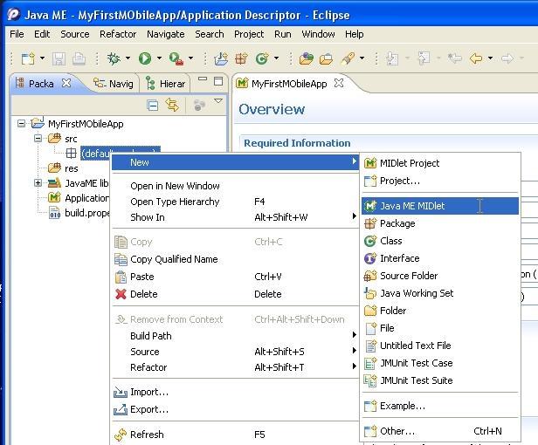
Task: Click Paste in the context menu
Action: pos(236,277)
